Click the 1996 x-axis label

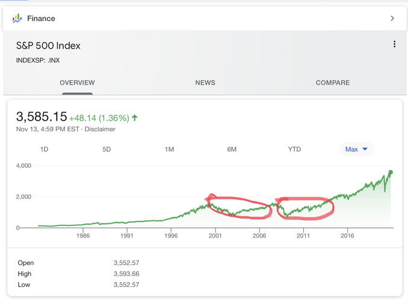tap(171, 236)
